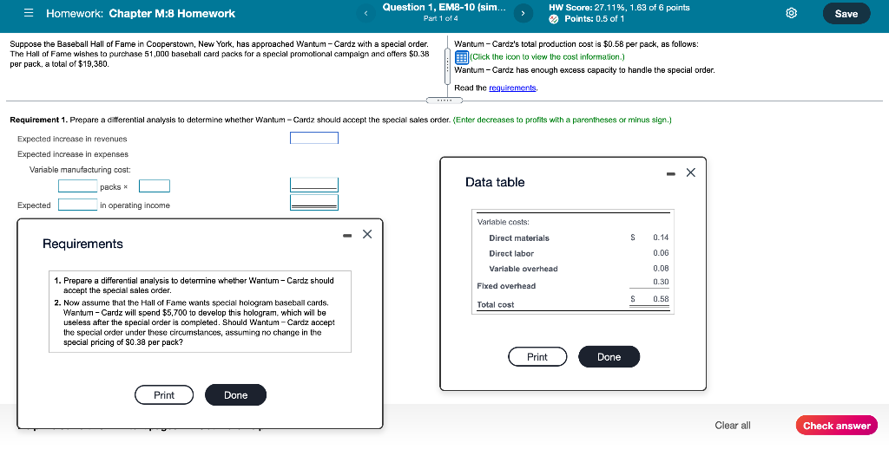
Task: Minimize the Requirements dialog
Action: pyautogui.click(x=347, y=235)
